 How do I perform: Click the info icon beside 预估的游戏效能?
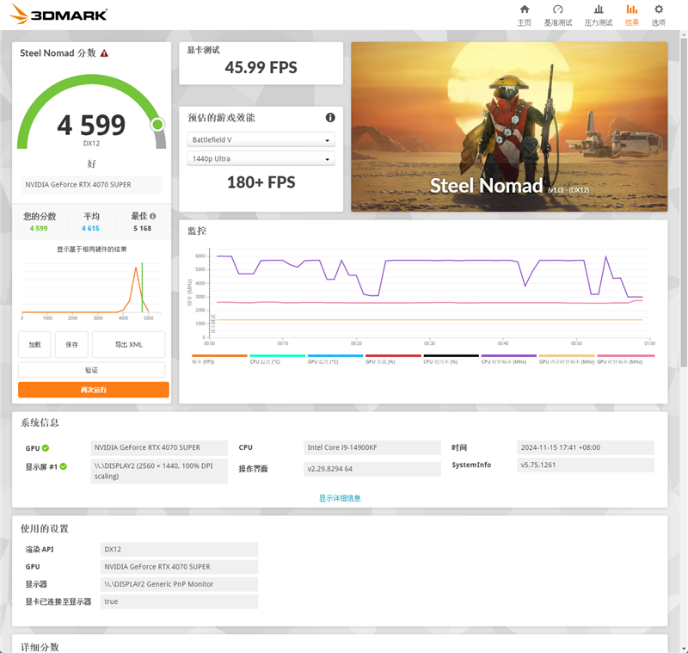coord(330,117)
